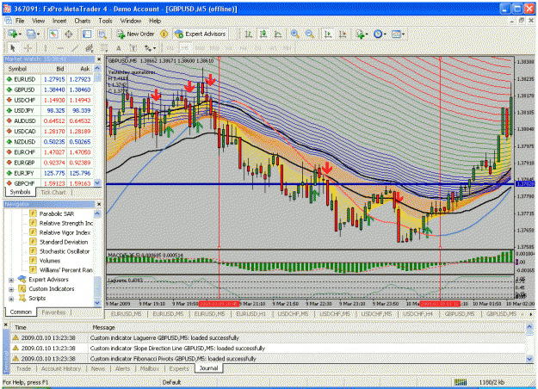Click Market Watch scroll down arrow
The height and width of the screenshot is (389, 538).
97,182
